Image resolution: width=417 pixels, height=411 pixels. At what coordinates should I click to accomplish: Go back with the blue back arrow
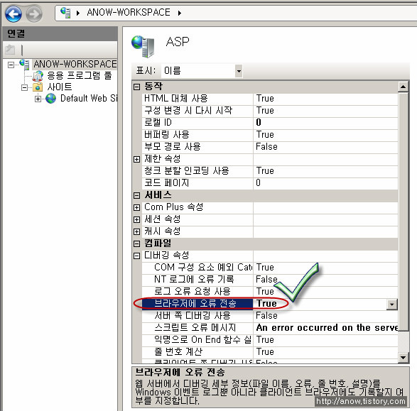(x=13, y=13)
